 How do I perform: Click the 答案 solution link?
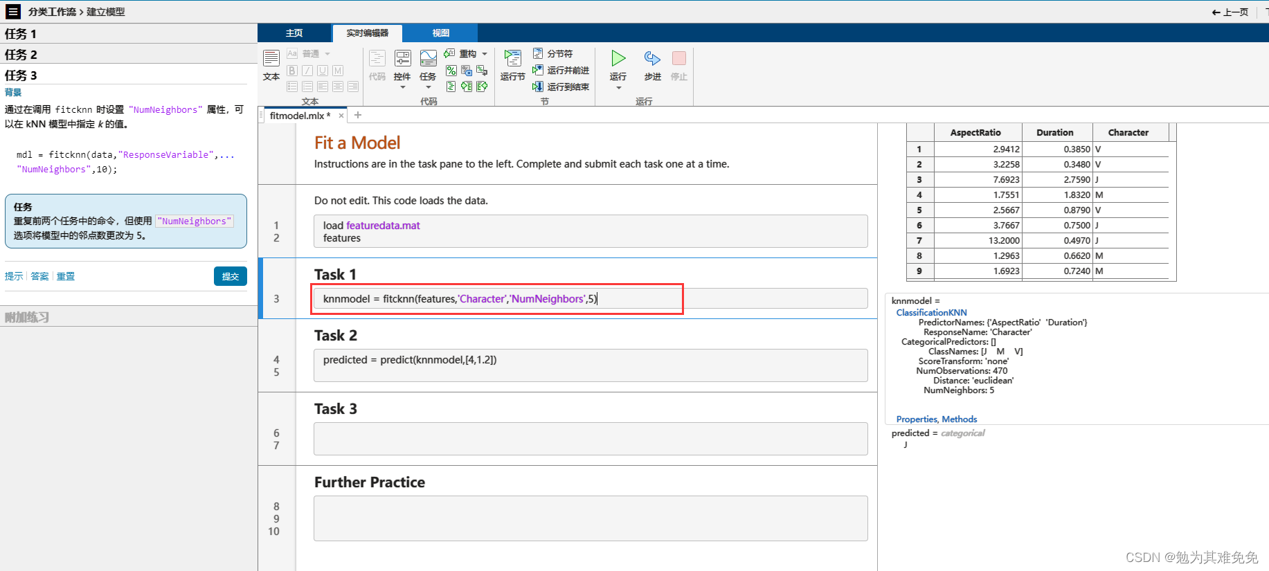39,276
